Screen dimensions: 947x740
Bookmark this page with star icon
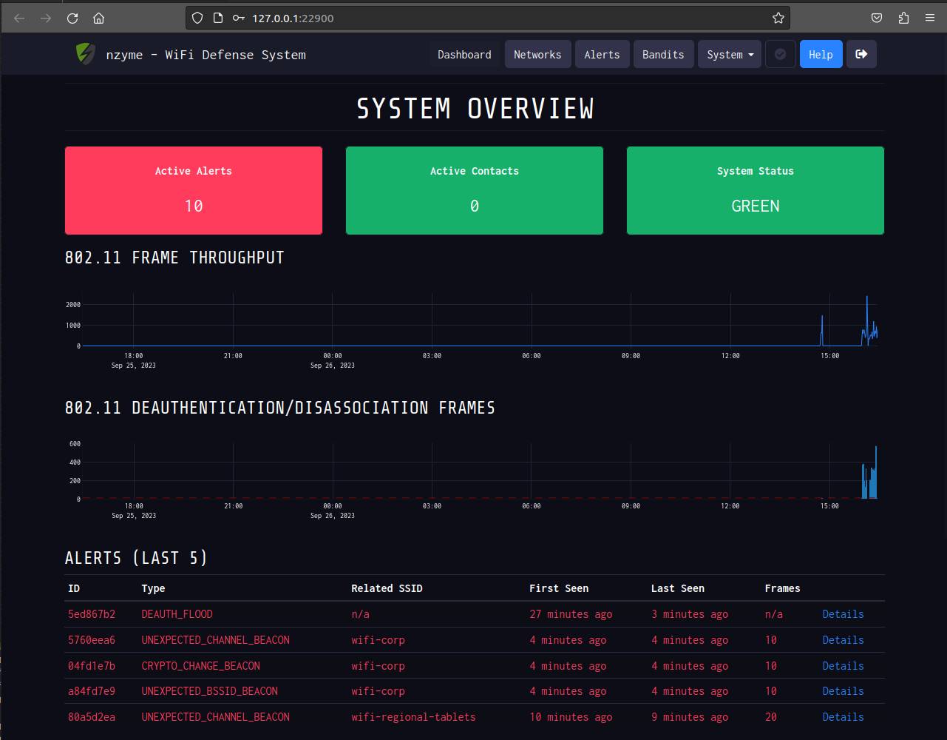778,18
